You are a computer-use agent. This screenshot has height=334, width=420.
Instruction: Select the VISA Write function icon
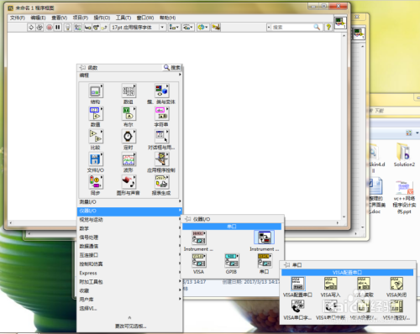[x=331, y=284]
